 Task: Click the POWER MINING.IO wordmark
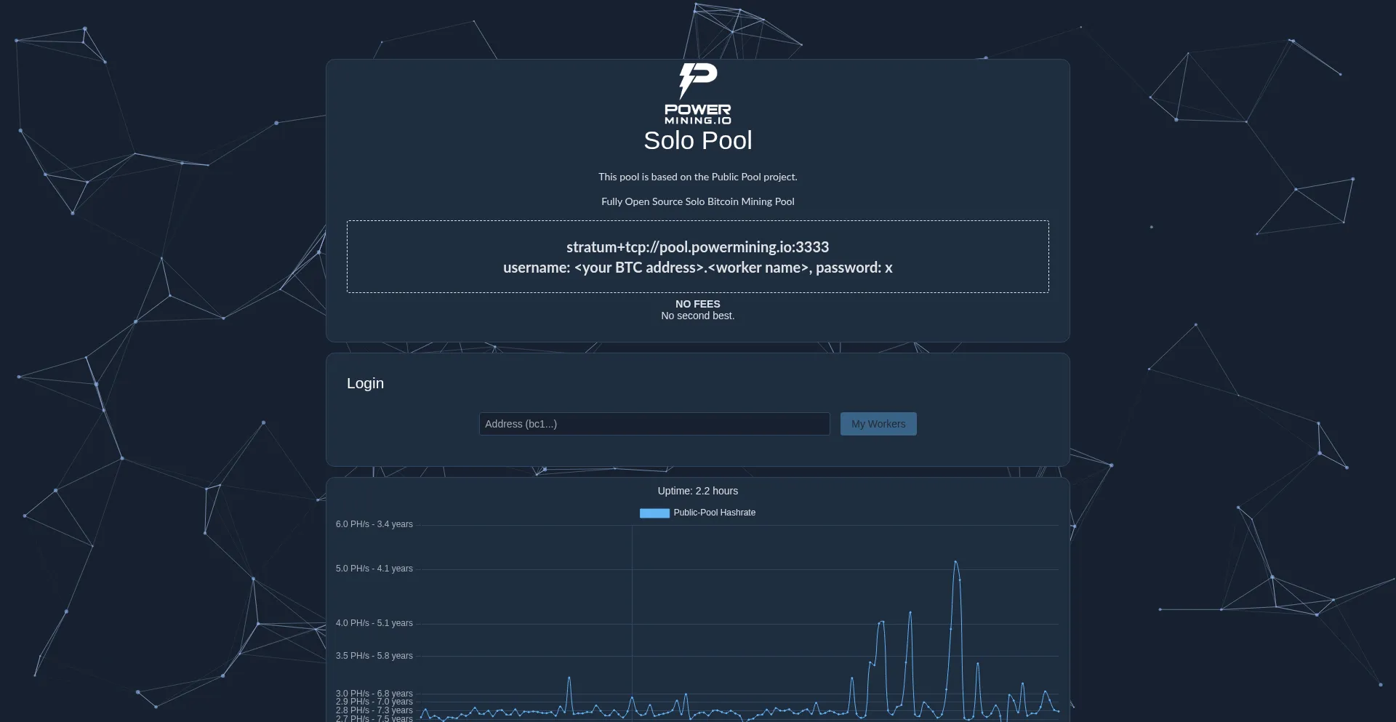(x=697, y=114)
